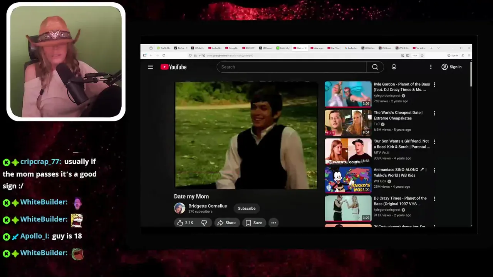The image size is (493, 277).
Task: Open options for Our Son Wants a Girlfriend video
Action: click(434, 142)
